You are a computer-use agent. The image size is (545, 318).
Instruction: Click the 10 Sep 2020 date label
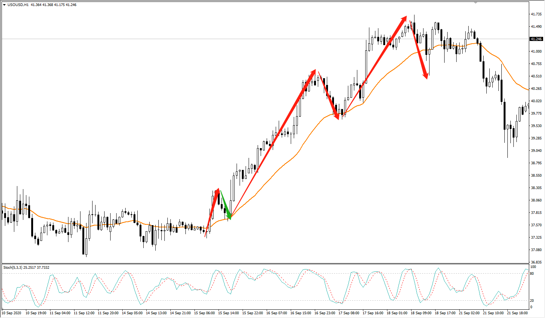12,313
